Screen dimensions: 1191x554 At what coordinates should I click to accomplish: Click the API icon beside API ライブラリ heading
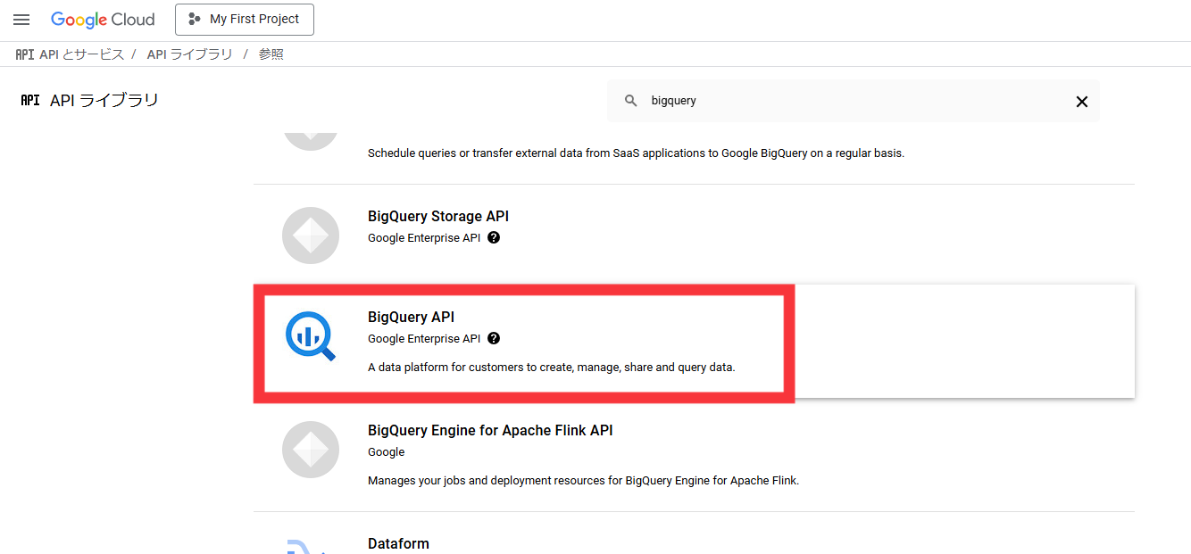coord(30,101)
